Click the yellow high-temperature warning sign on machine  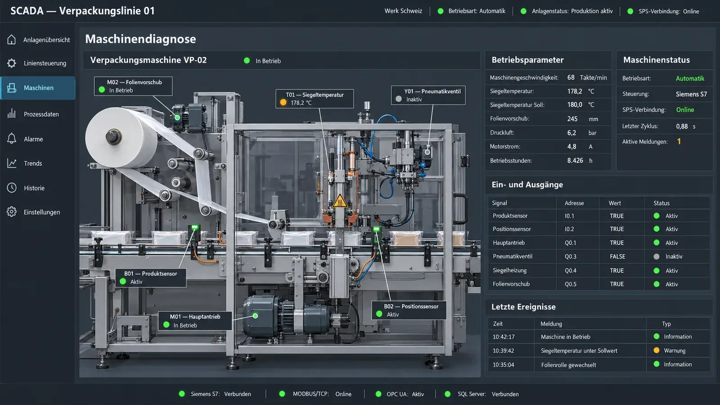click(x=340, y=201)
